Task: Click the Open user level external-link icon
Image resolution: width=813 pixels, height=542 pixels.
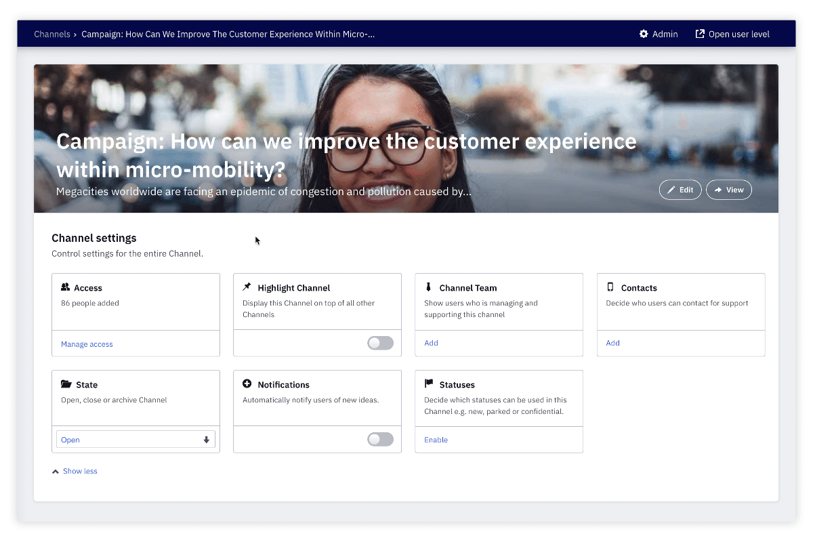Action: coord(700,34)
